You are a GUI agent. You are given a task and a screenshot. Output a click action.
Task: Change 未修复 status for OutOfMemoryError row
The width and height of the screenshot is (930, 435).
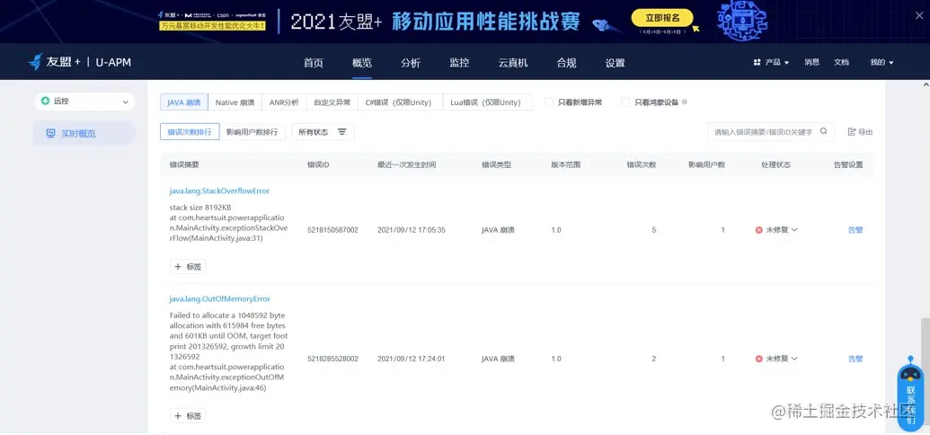click(776, 359)
